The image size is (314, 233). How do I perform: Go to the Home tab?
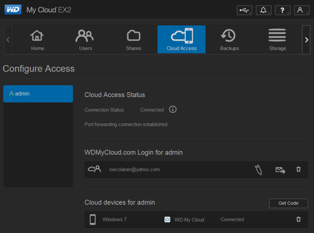point(37,40)
